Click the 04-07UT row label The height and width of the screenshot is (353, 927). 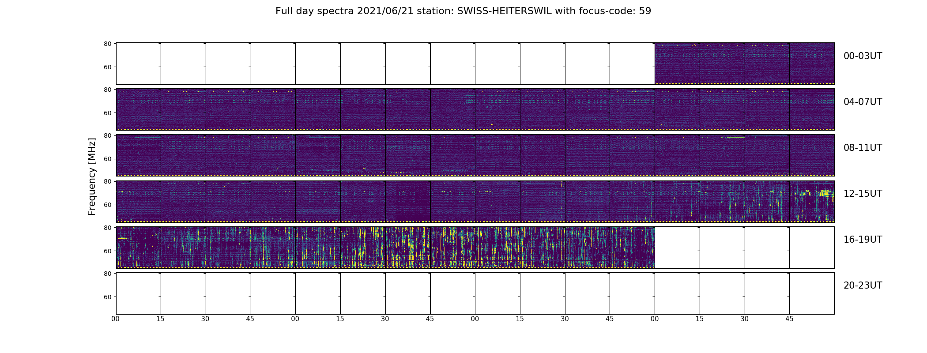pyautogui.click(x=863, y=102)
